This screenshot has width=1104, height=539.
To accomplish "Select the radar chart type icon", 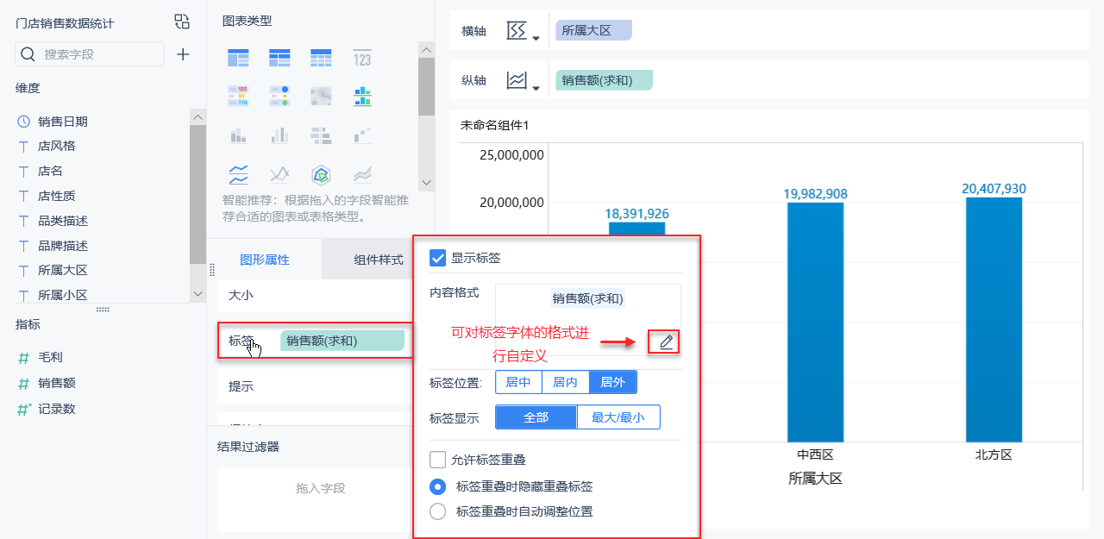I will click(x=321, y=175).
